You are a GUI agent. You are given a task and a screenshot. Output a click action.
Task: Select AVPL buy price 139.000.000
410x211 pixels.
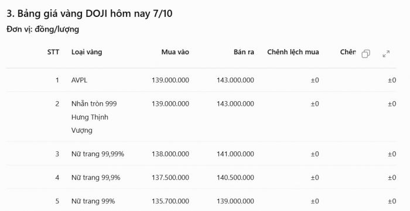(x=170, y=80)
